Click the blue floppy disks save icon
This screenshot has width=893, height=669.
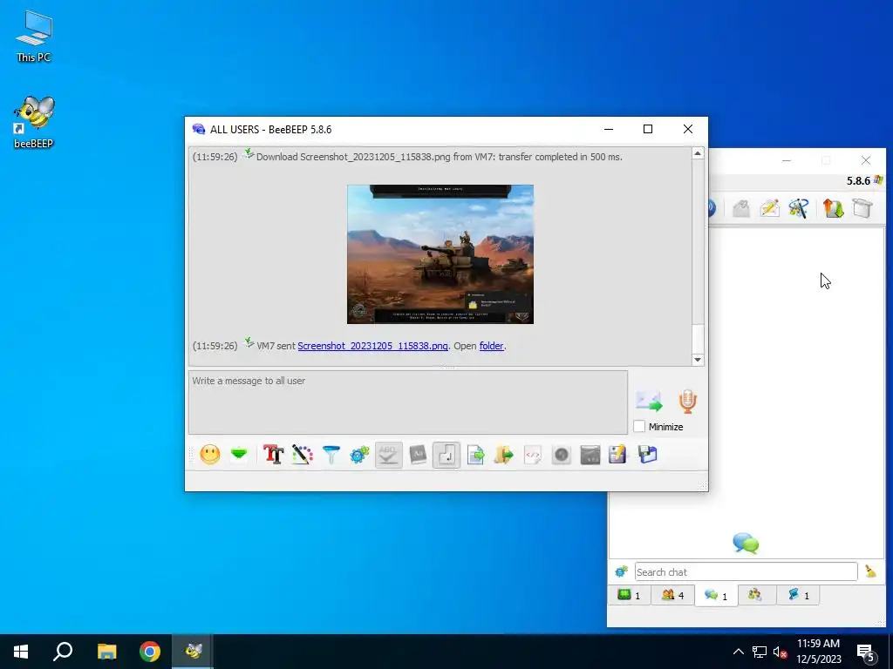648,455
